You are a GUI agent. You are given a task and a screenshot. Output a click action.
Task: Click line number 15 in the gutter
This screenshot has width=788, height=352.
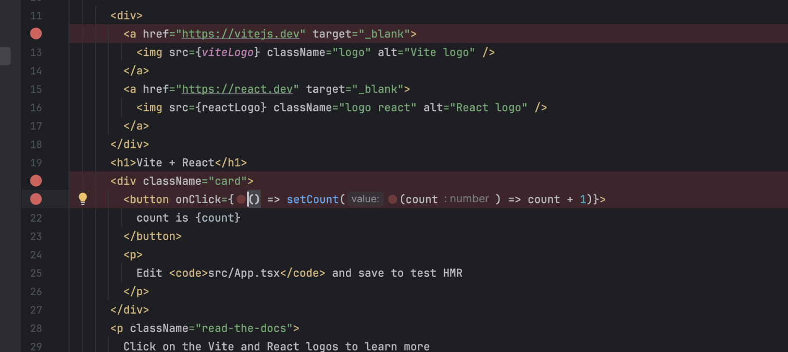[x=36, y=89]
